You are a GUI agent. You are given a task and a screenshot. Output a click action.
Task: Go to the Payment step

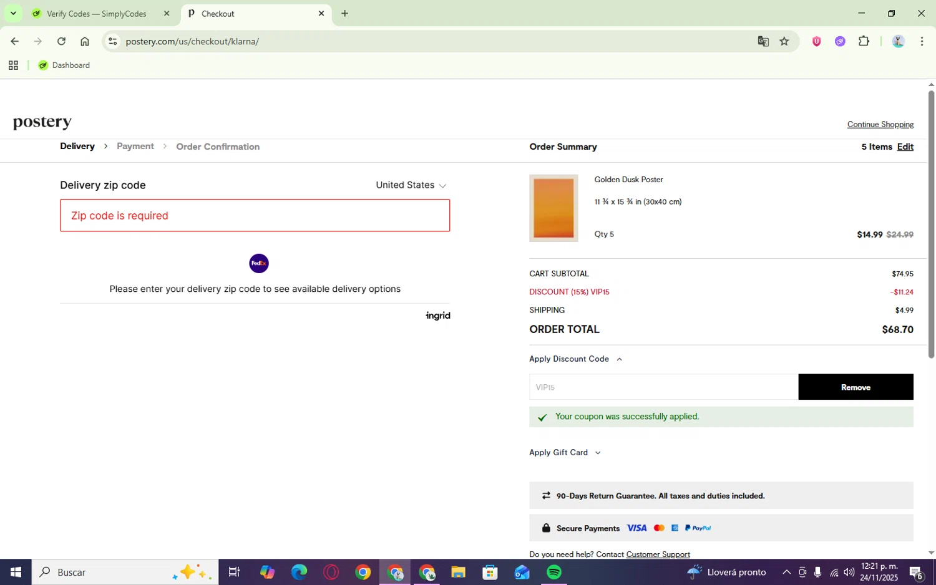coord(135,146)
